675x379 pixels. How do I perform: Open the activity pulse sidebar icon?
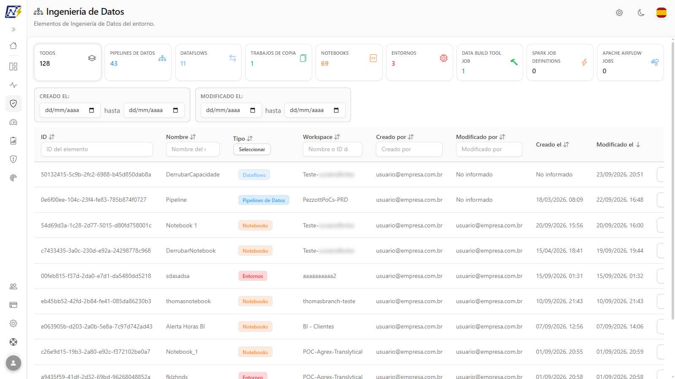13,85
